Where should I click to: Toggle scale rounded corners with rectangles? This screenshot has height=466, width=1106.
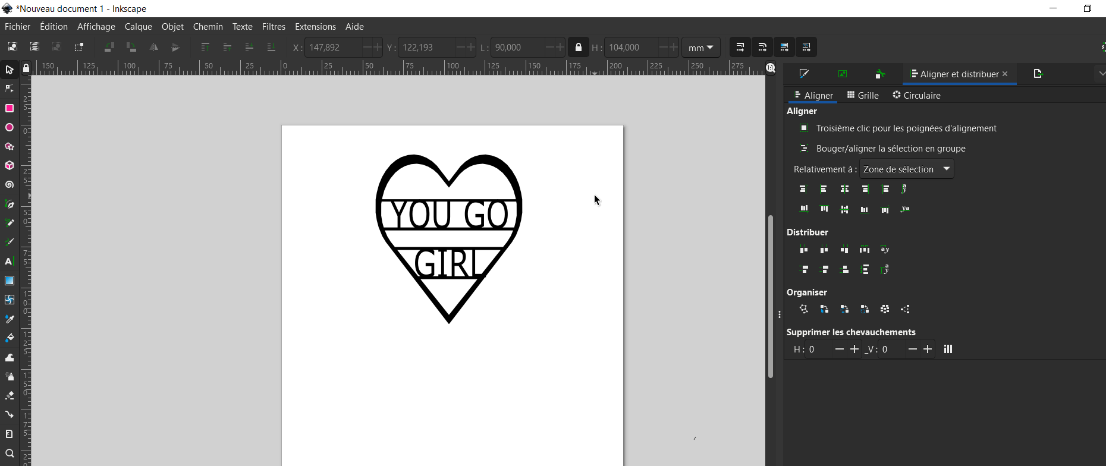pos(762,47)
